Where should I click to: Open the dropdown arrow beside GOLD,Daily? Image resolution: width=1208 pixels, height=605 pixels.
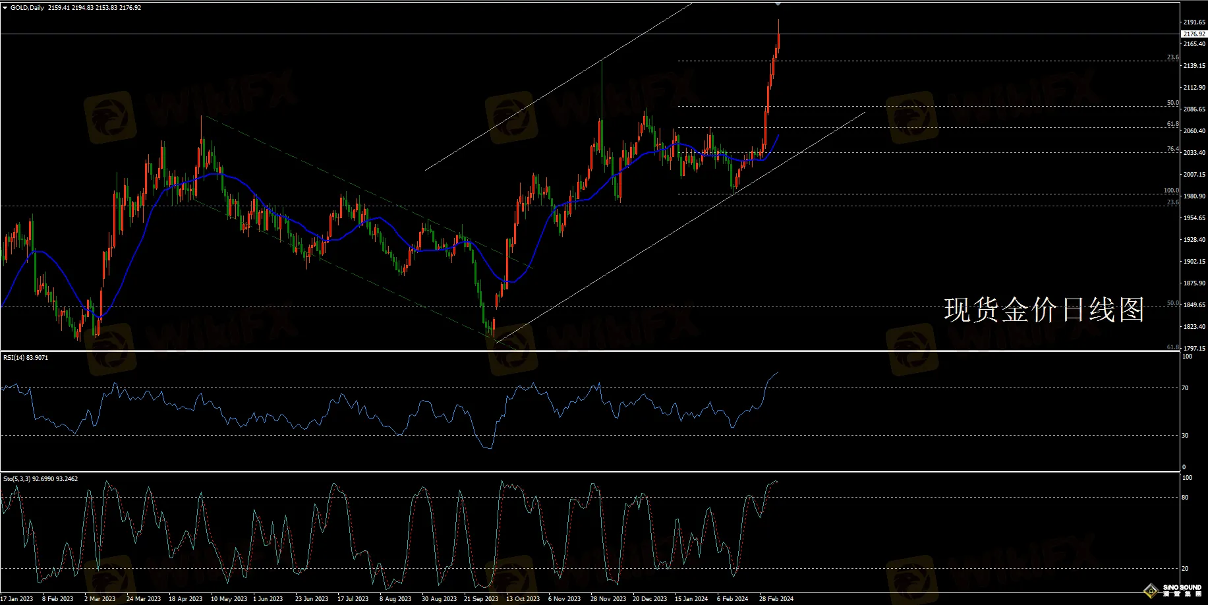(x=5, y=8)
